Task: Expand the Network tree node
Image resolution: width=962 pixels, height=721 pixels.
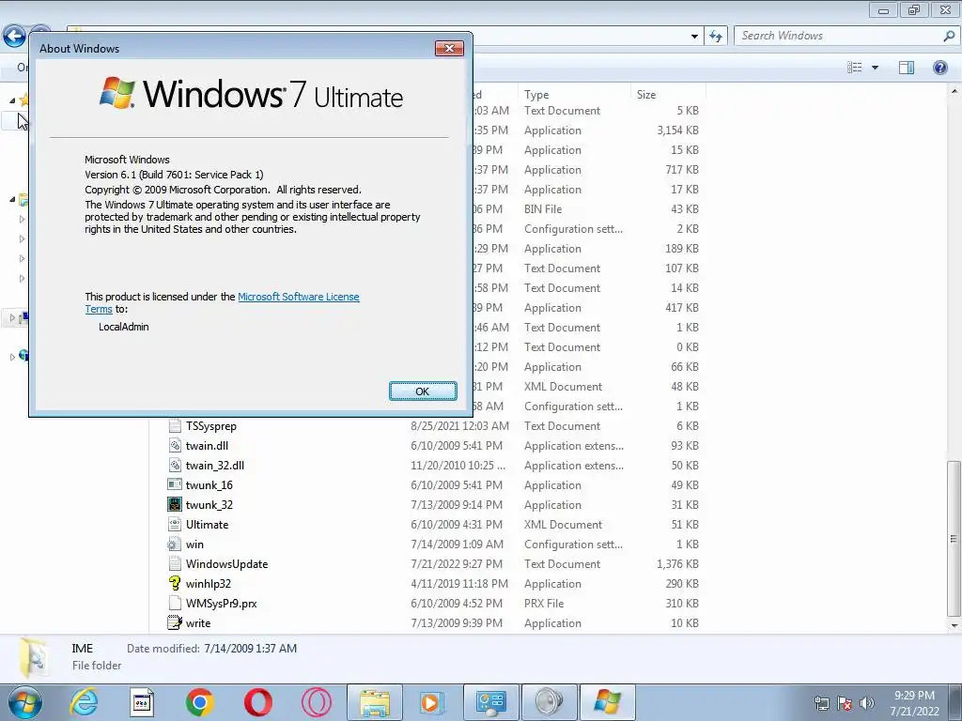Action: [x=12, y=357]
